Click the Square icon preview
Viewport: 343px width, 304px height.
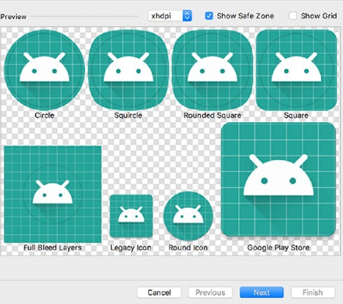point(296,70)
